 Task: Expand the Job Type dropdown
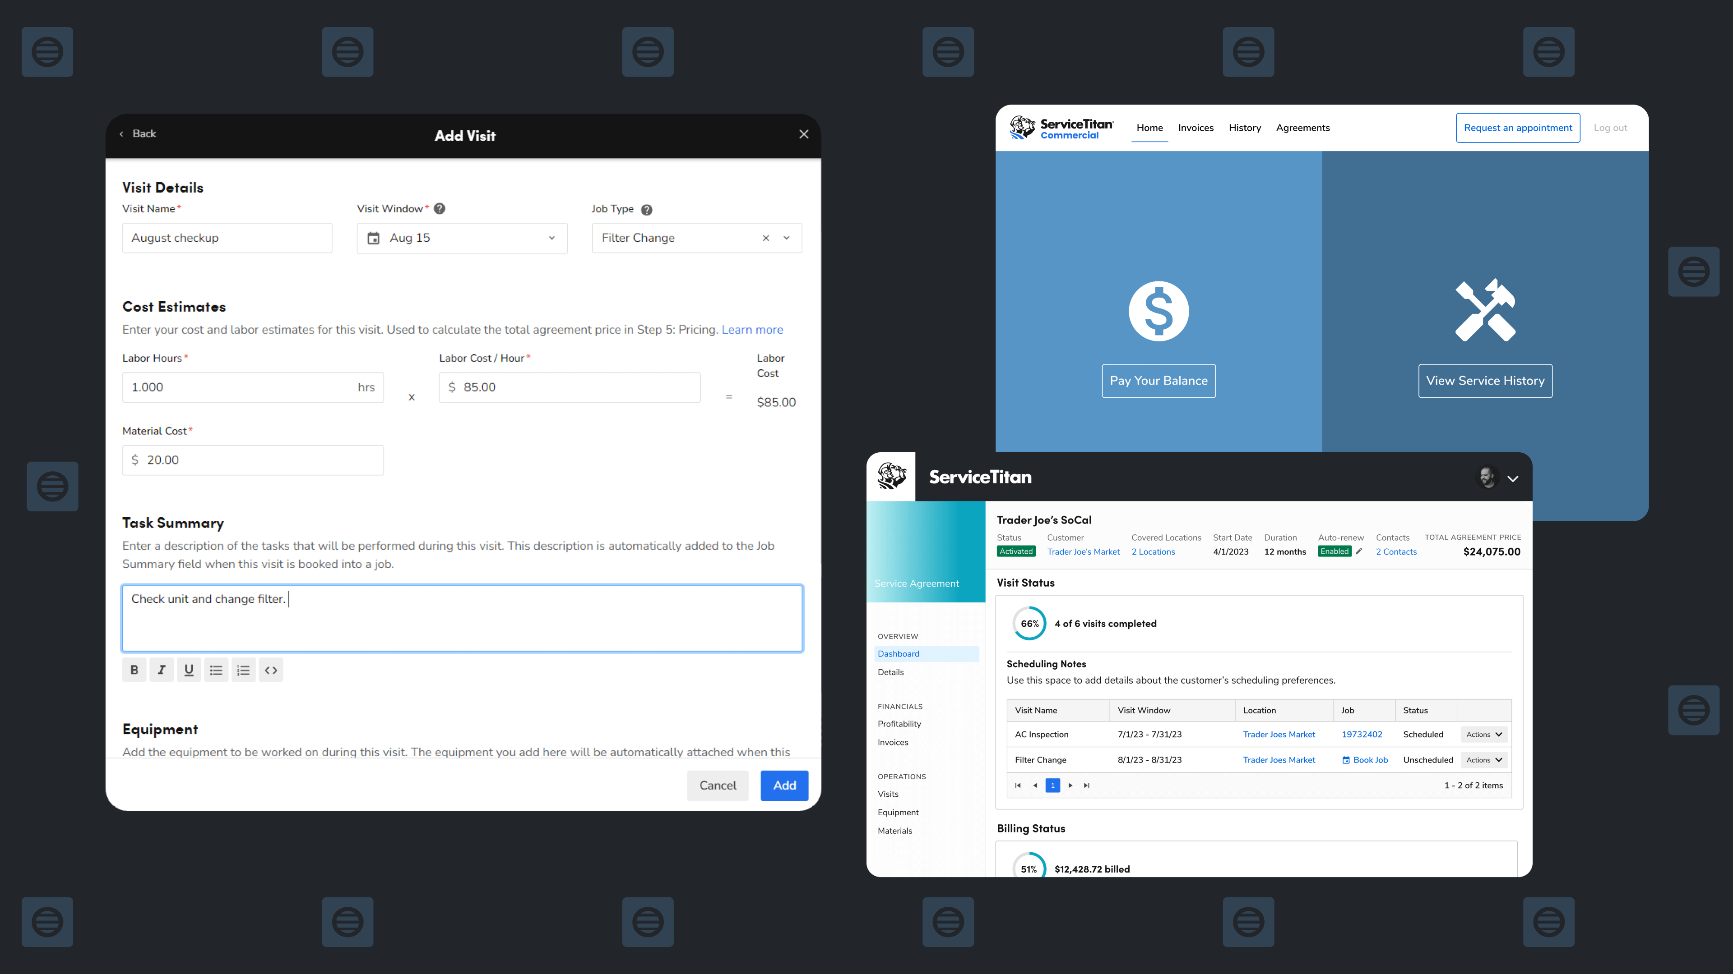click(786, 238)
